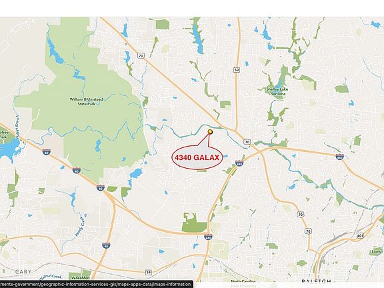The width and height of the screenshot is (384, 288).
Task: Click the CARY city label
Action: [x=23, y=272]
